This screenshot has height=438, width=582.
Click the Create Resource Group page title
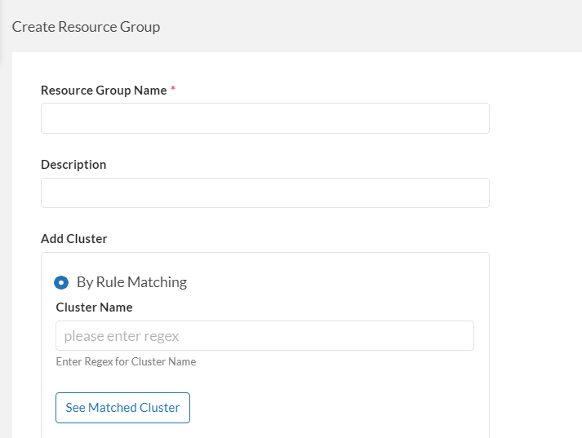(x=86, y=27)
